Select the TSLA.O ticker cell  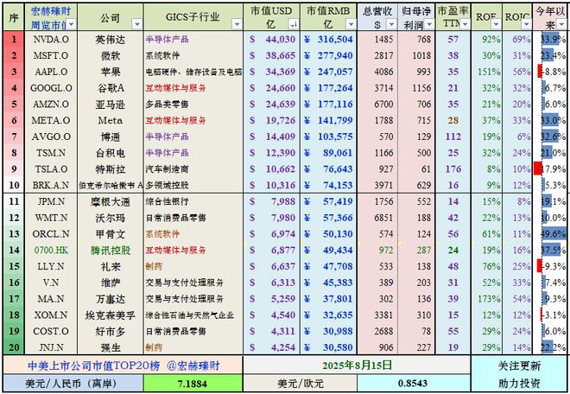pos(51,169)
